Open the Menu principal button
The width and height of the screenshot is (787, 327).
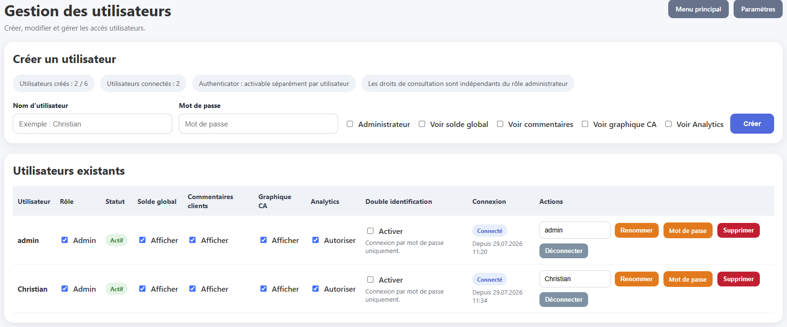click(x=698, y=9)
